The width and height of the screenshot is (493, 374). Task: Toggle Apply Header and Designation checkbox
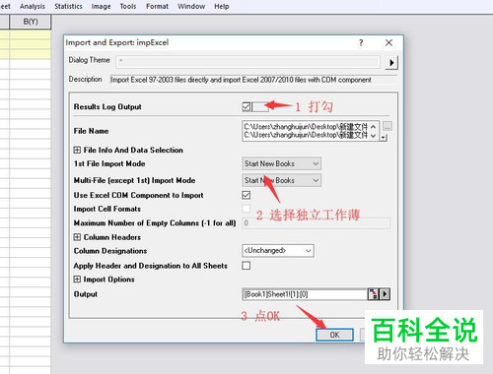(246, 266)
